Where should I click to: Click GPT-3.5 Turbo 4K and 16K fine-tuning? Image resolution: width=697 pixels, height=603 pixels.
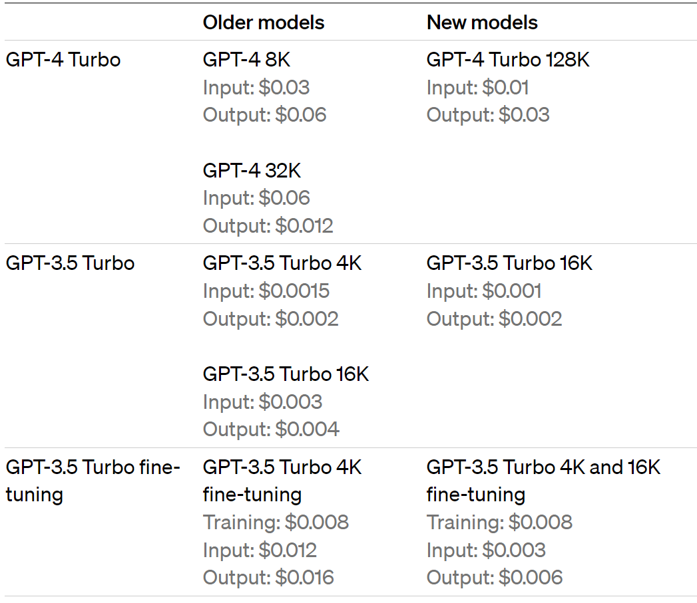[x=544, y=481]
